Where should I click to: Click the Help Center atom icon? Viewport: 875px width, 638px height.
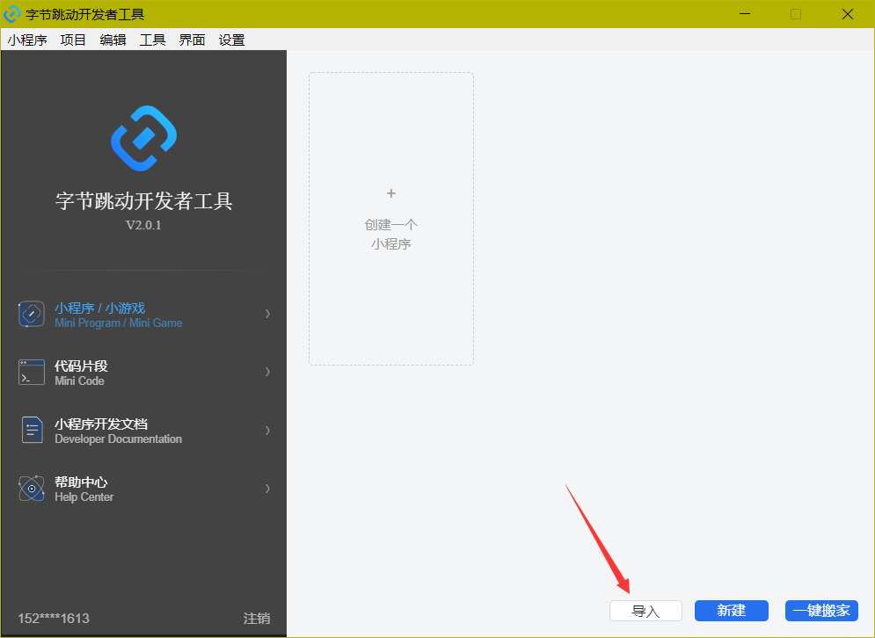(x=32, y=489)
